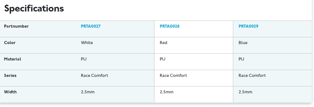Click the PU material under PRTA0028

pos(163,59)
